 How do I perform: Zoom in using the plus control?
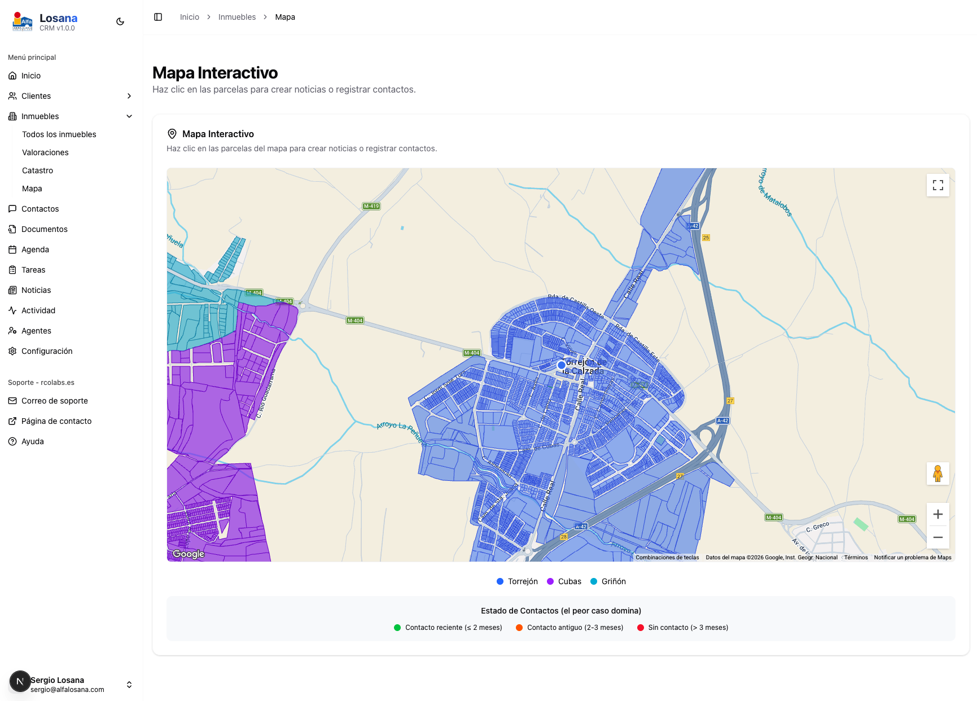coord(937,514)
